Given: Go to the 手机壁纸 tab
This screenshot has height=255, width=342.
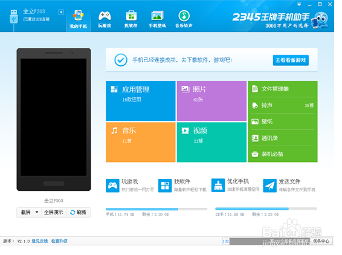Looking at the screenshot, I should (157, 20).
